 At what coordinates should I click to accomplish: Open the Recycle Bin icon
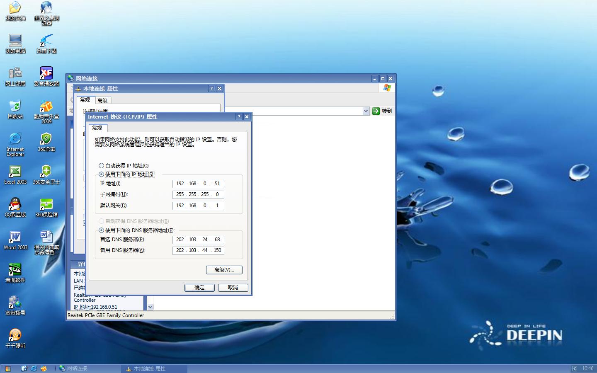tap(15, 107)
